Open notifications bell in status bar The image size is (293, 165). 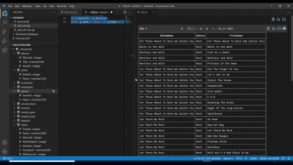coord(289,158)
